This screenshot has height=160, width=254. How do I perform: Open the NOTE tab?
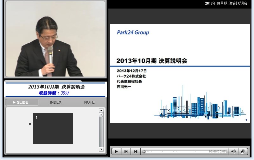pyautogui.click(x=89, y=102)
